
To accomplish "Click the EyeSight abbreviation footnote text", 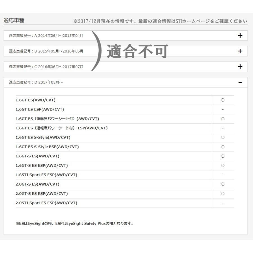I will [74, 224].
